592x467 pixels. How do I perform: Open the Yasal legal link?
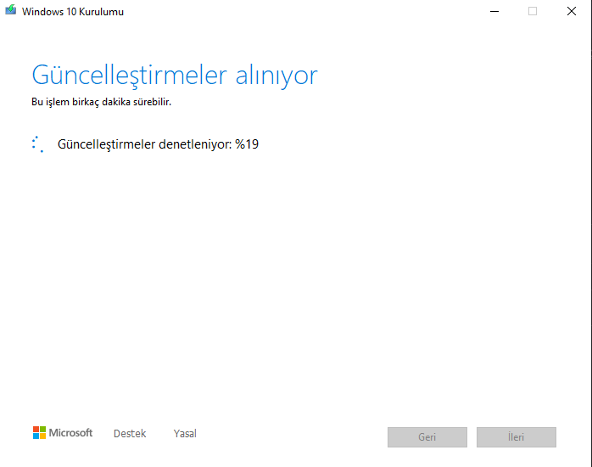[x=185, y=433]
